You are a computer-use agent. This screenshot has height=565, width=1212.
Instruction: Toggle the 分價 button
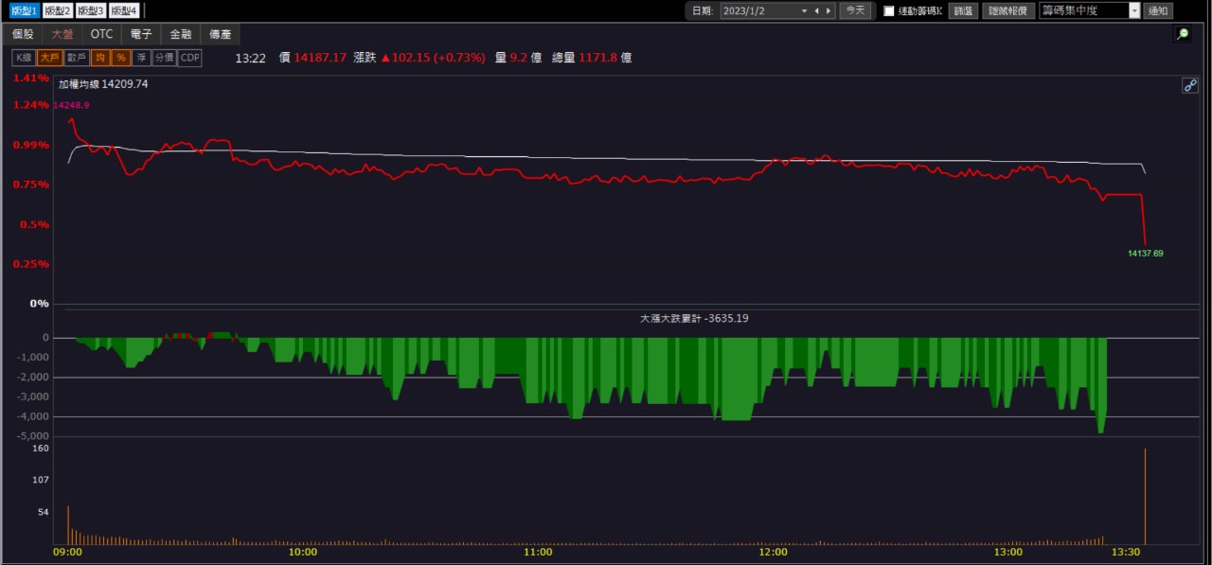[x=165, y=58]
